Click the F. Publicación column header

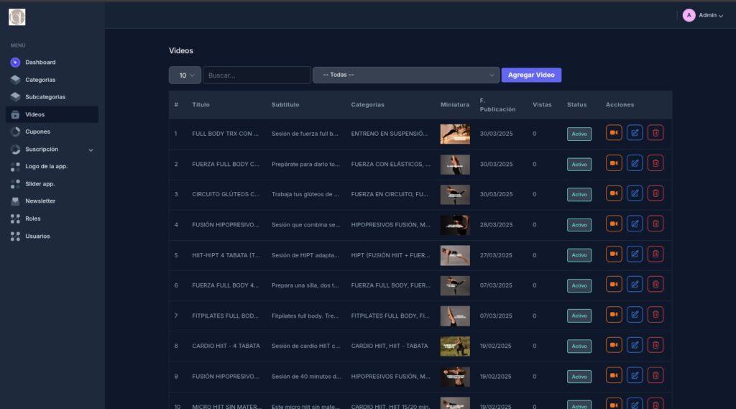pyautogui.click(x=497, y=105)
